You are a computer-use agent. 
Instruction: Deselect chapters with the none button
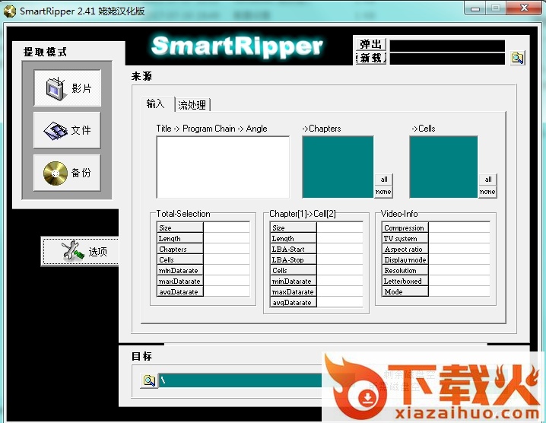[383, 192]
